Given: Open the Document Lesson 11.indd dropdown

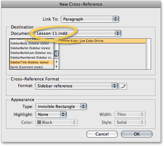Looking at the screenshot, I should [x=78, y=33].
